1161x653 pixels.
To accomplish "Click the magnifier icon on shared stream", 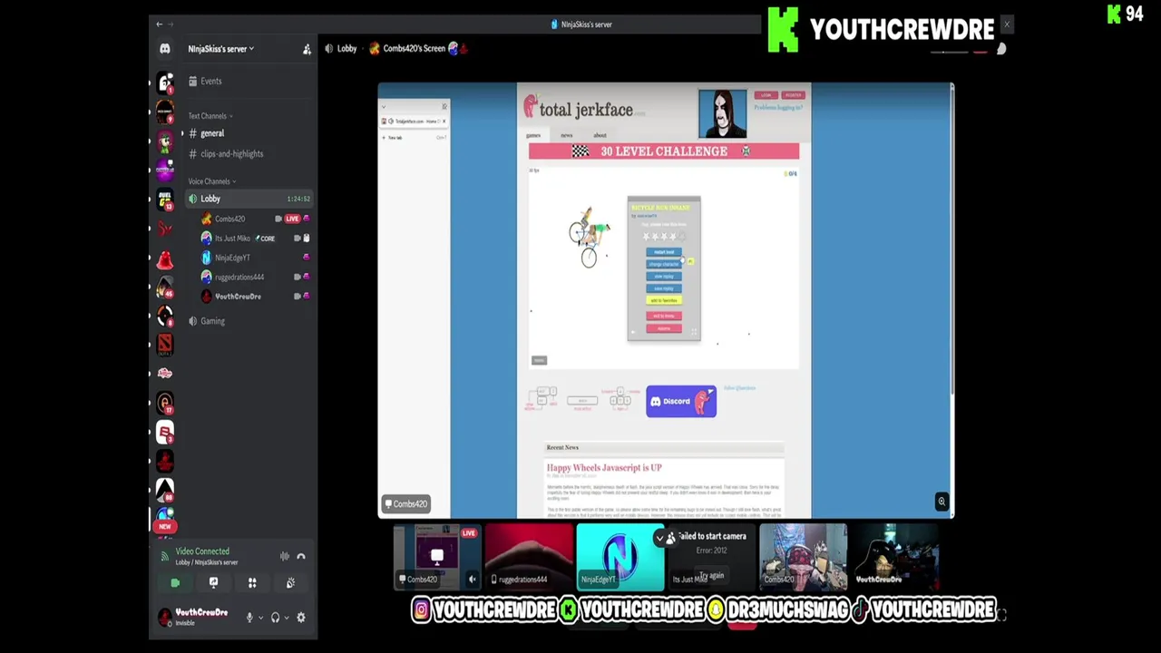I will click(941, 502).
